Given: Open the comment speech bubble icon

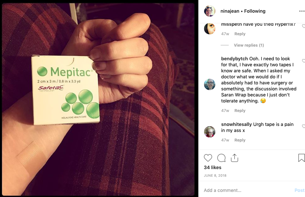Looking at the screenshot, I should tap(221, 158).
